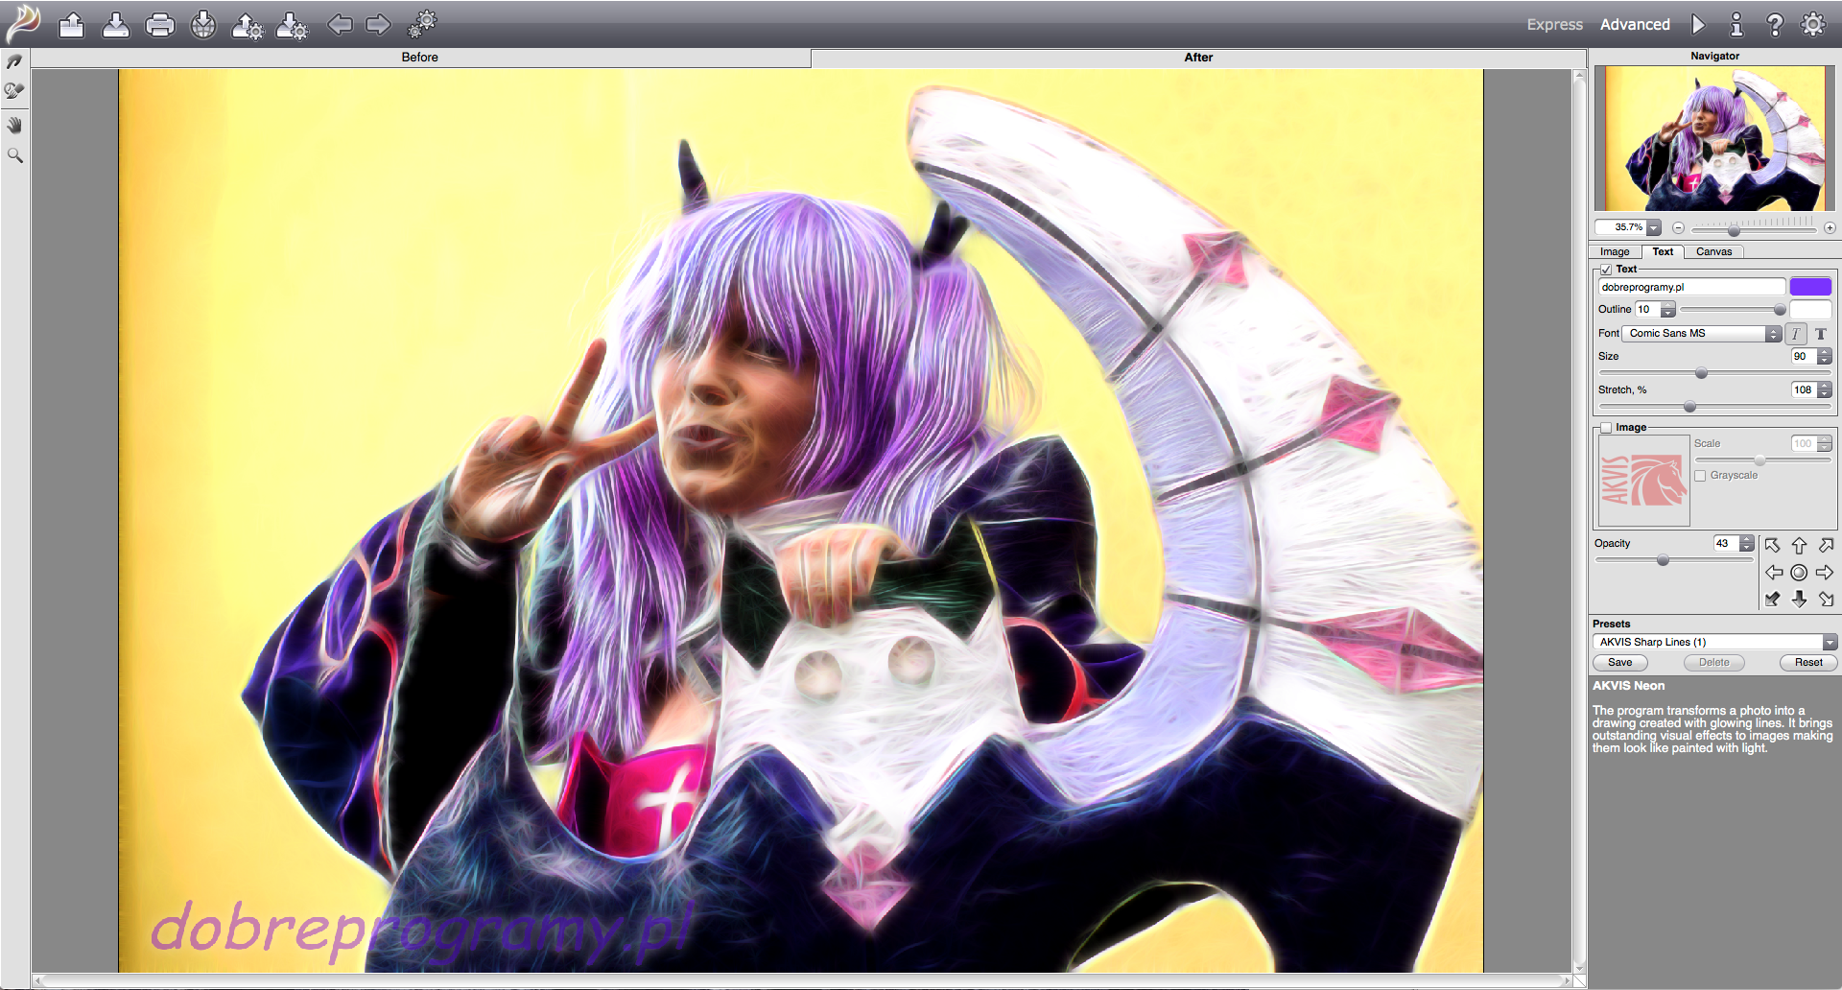Open the purple text color swatch
The image size is (1842, 990).
click(x=1810, y=287)
